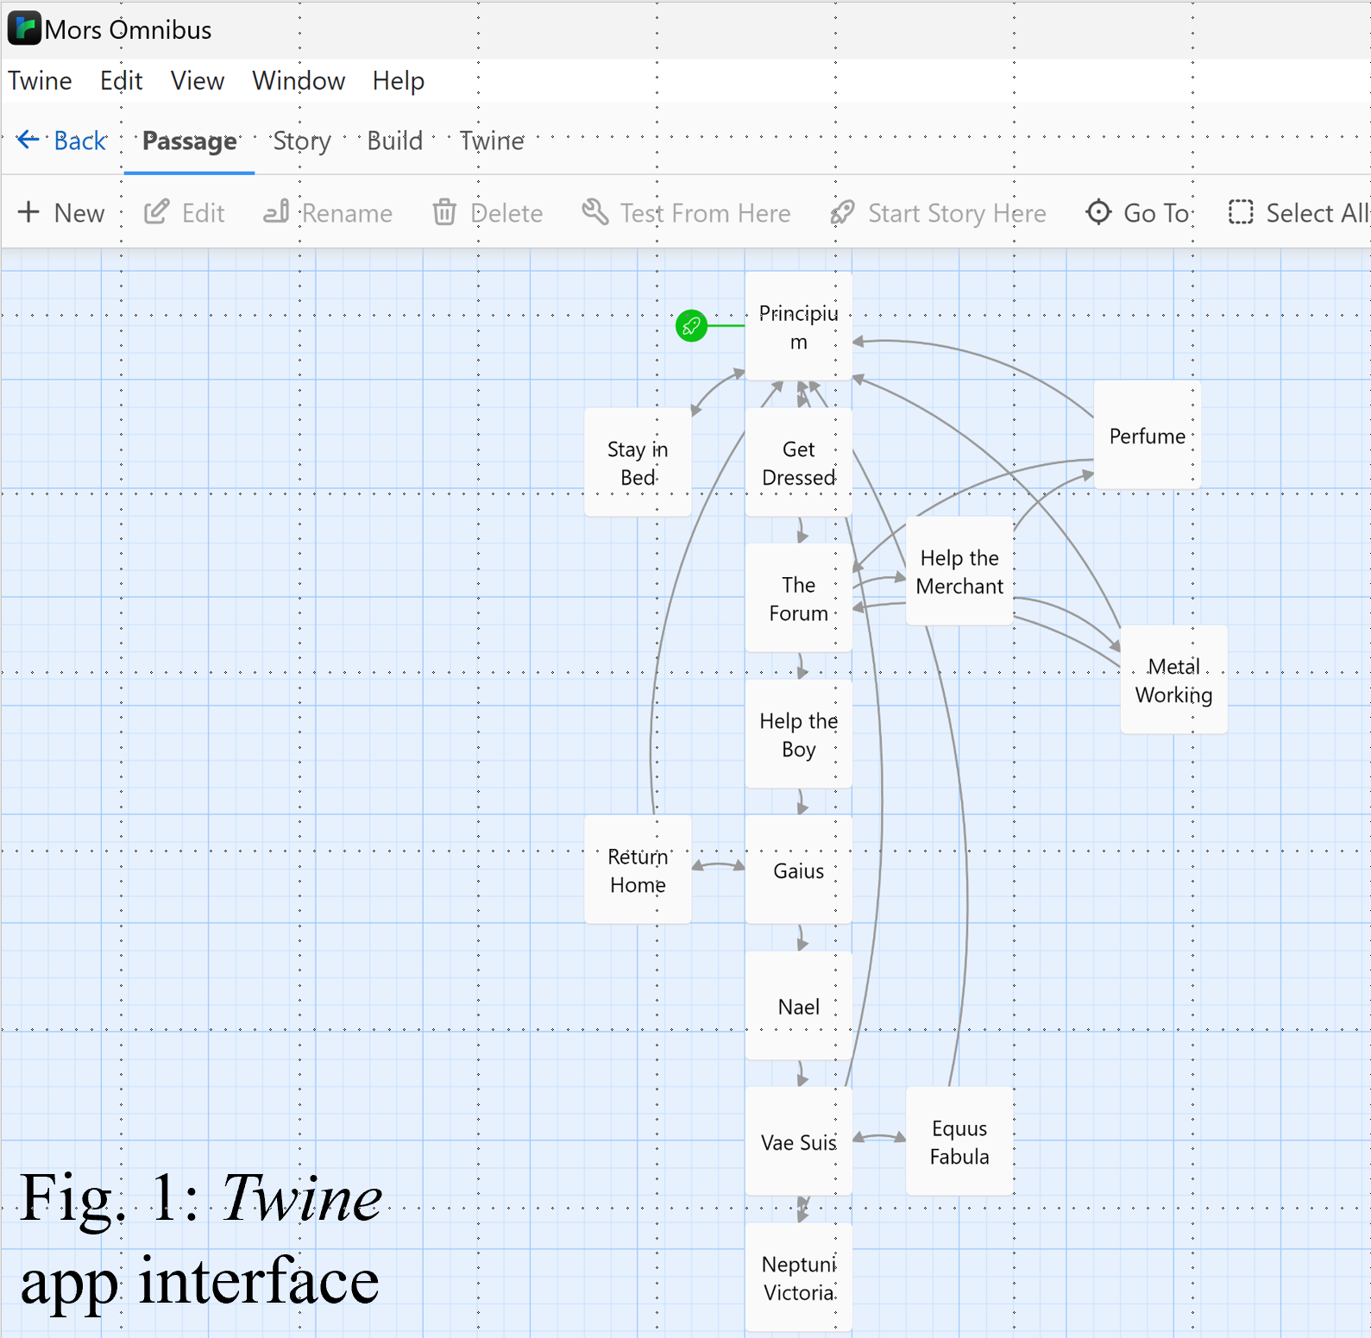Click the rocket icon for Start Story Here
The image size is (1371, 1338).
coord(842,212)
